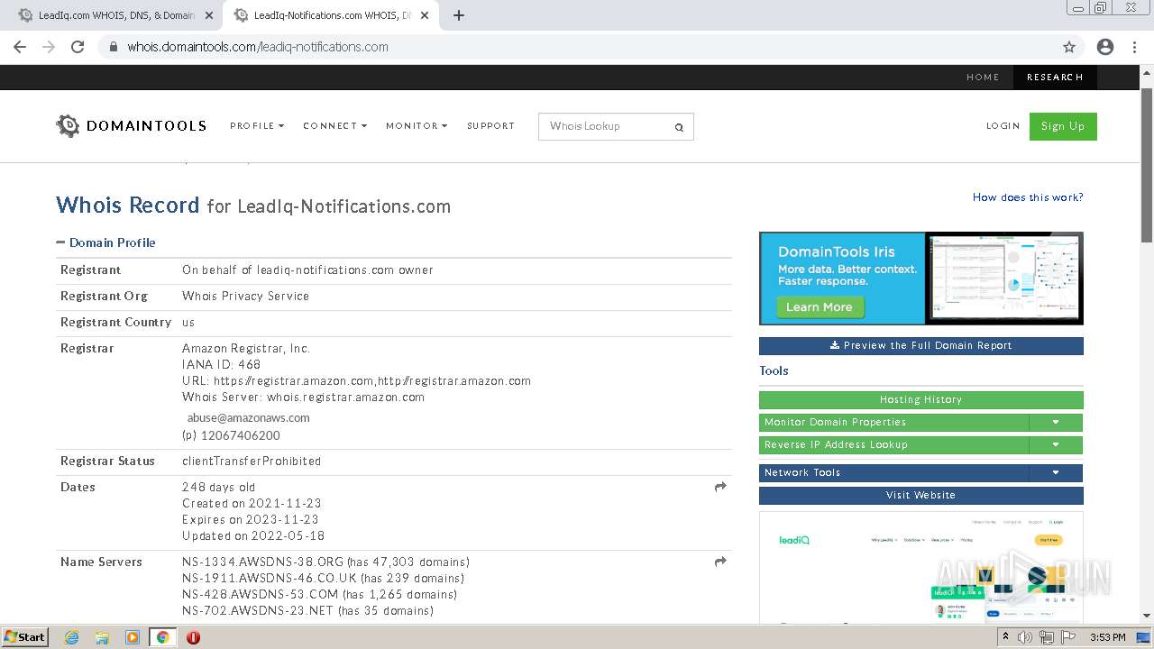Image resolution: width=1154 pixels, height=649 pixels.
Task: Bookmark this page with the star icon
Action: pos(1069,47)
